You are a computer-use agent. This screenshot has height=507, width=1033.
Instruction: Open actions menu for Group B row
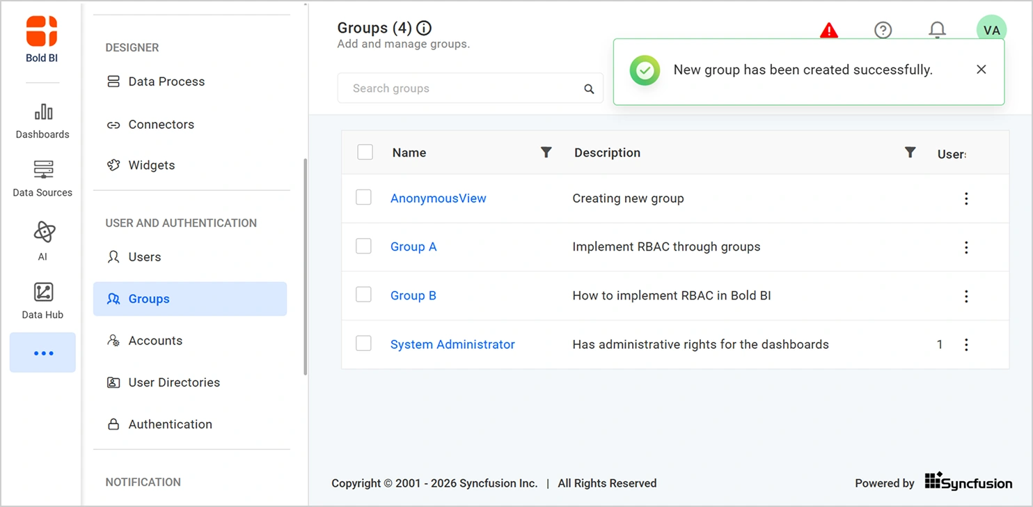point(966,296)
